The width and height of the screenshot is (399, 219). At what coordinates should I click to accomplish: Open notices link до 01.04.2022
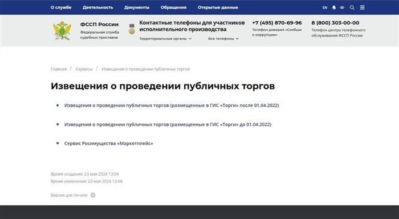(168, 124)
